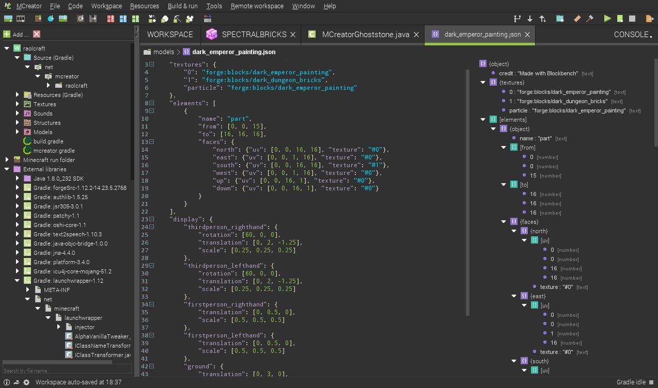Click the create armor texture icon
Screen dimensions: 658x388
coord(190,19)
